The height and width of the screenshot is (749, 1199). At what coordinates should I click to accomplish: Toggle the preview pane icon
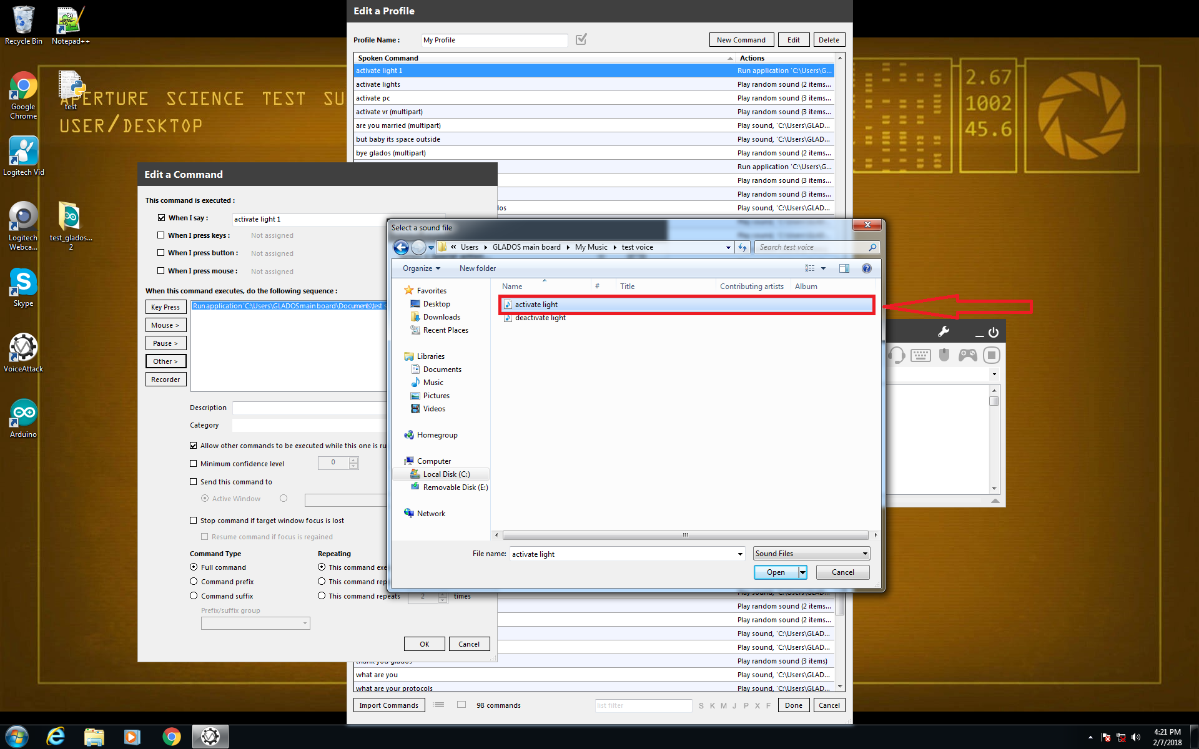click(844, 268)
